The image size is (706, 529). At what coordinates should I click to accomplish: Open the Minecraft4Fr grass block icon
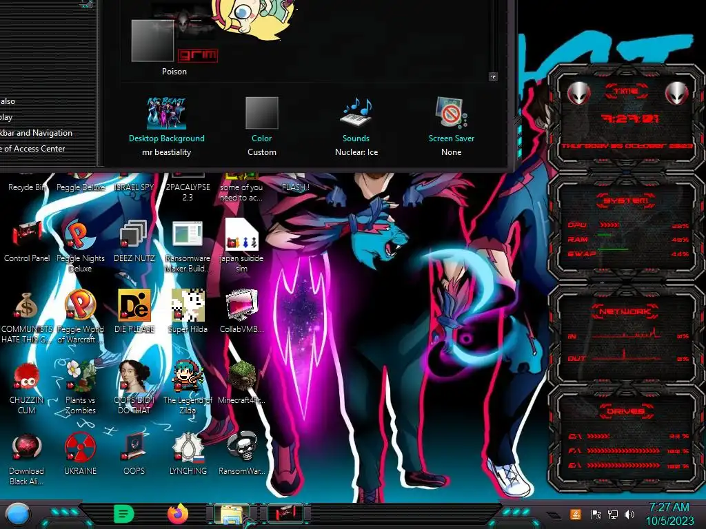pyautogui.click(x=241, y=382)
